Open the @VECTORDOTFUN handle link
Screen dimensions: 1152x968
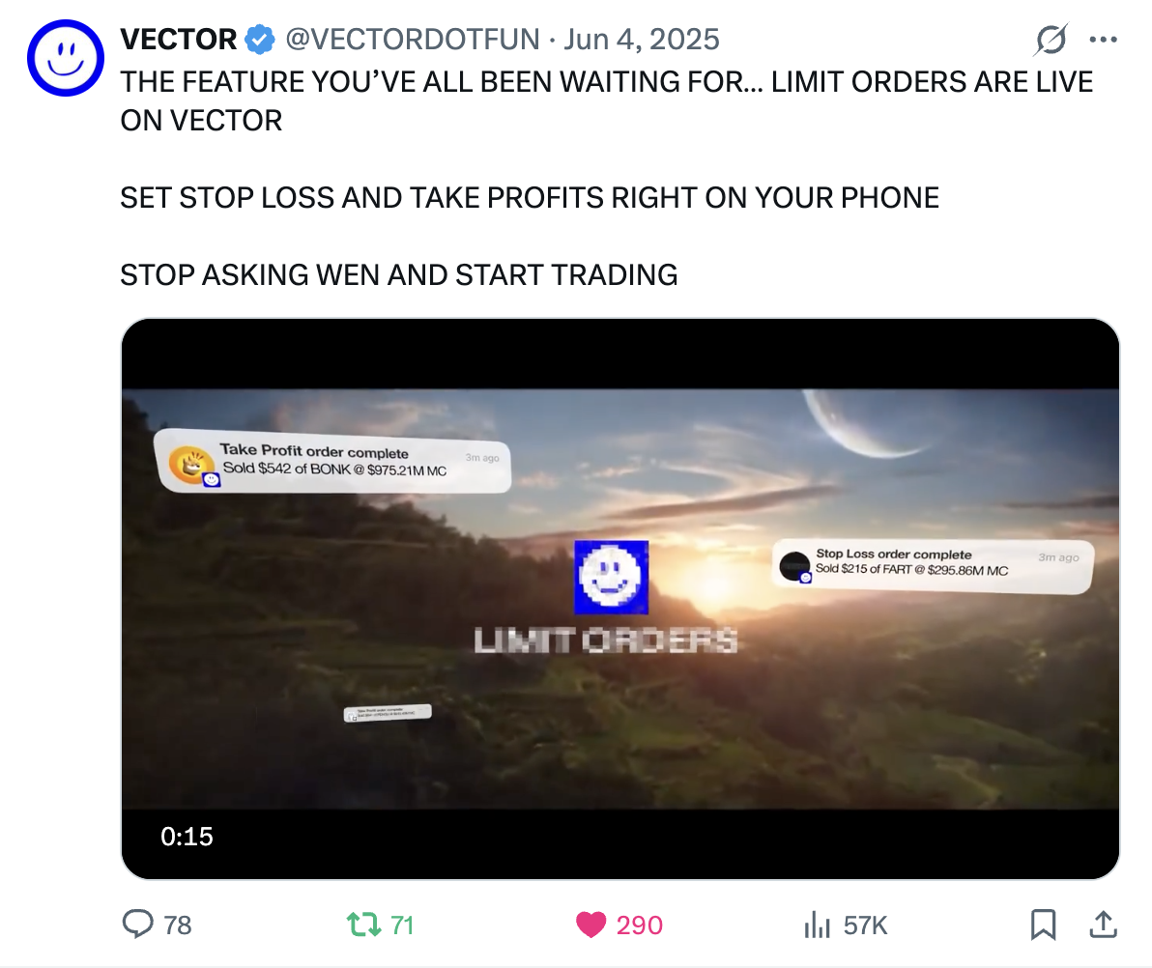(412, 40)
